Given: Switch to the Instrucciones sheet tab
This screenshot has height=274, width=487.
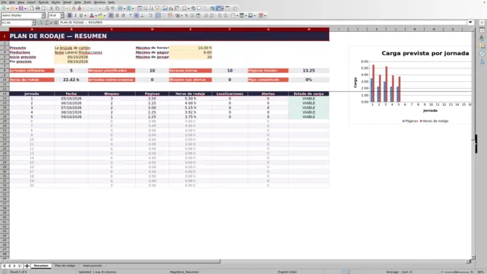Looking at the screenshot, I should pyautogui.click(x=92, y=266).
